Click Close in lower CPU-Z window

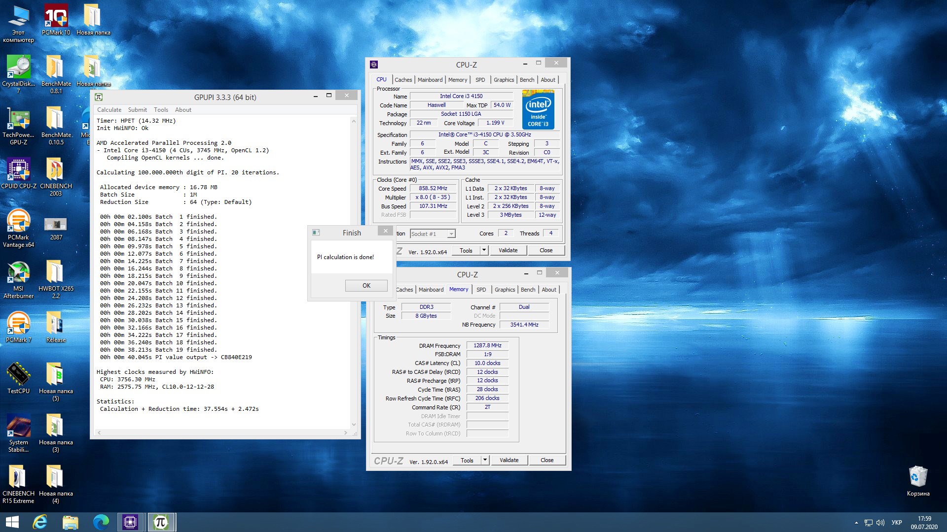(547, 461)
